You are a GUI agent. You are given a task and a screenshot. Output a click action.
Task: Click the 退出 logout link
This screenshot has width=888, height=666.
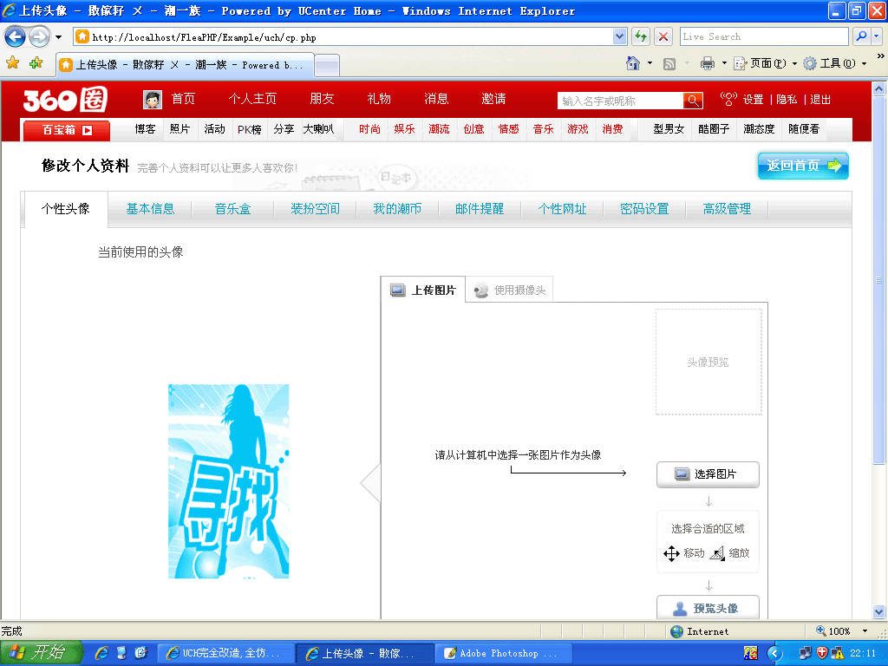pyautogui.click(x=820, y=100)
